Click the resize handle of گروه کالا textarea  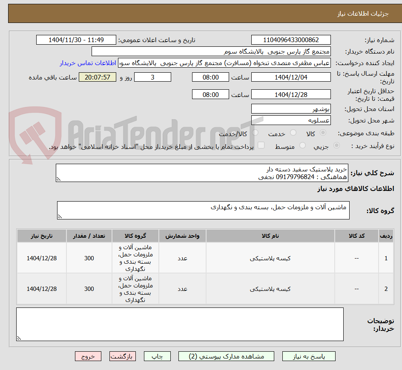[x=60, y=216]
